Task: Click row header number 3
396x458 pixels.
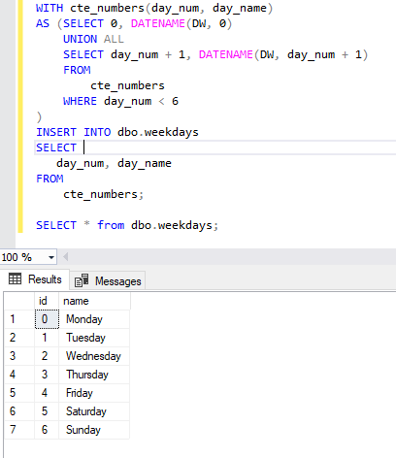Action: 19,356
